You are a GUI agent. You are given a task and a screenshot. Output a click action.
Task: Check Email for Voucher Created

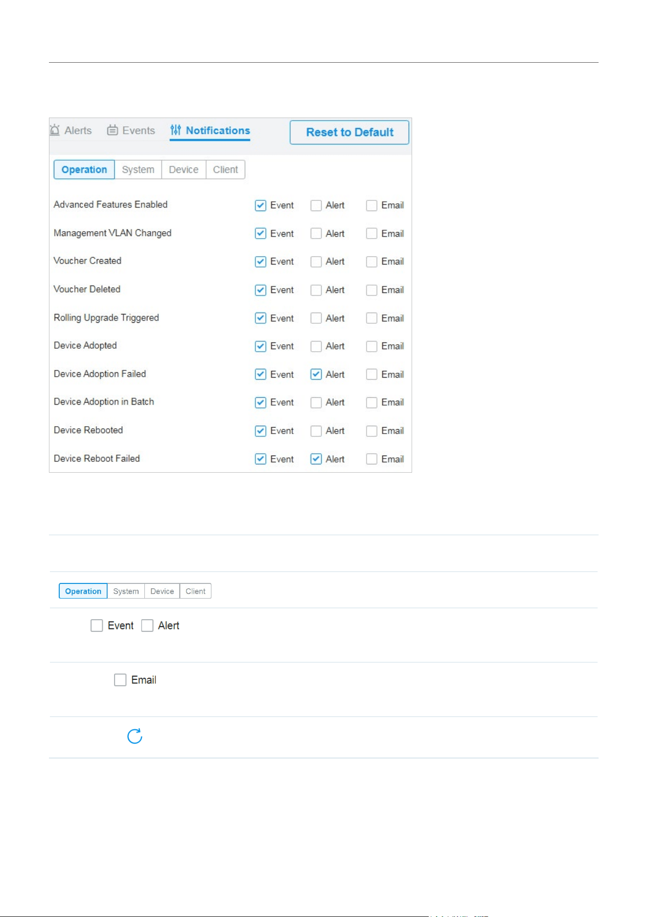[x=372, y=262]
